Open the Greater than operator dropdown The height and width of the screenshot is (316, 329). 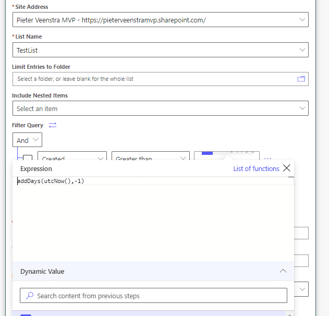tap(151, 156)
